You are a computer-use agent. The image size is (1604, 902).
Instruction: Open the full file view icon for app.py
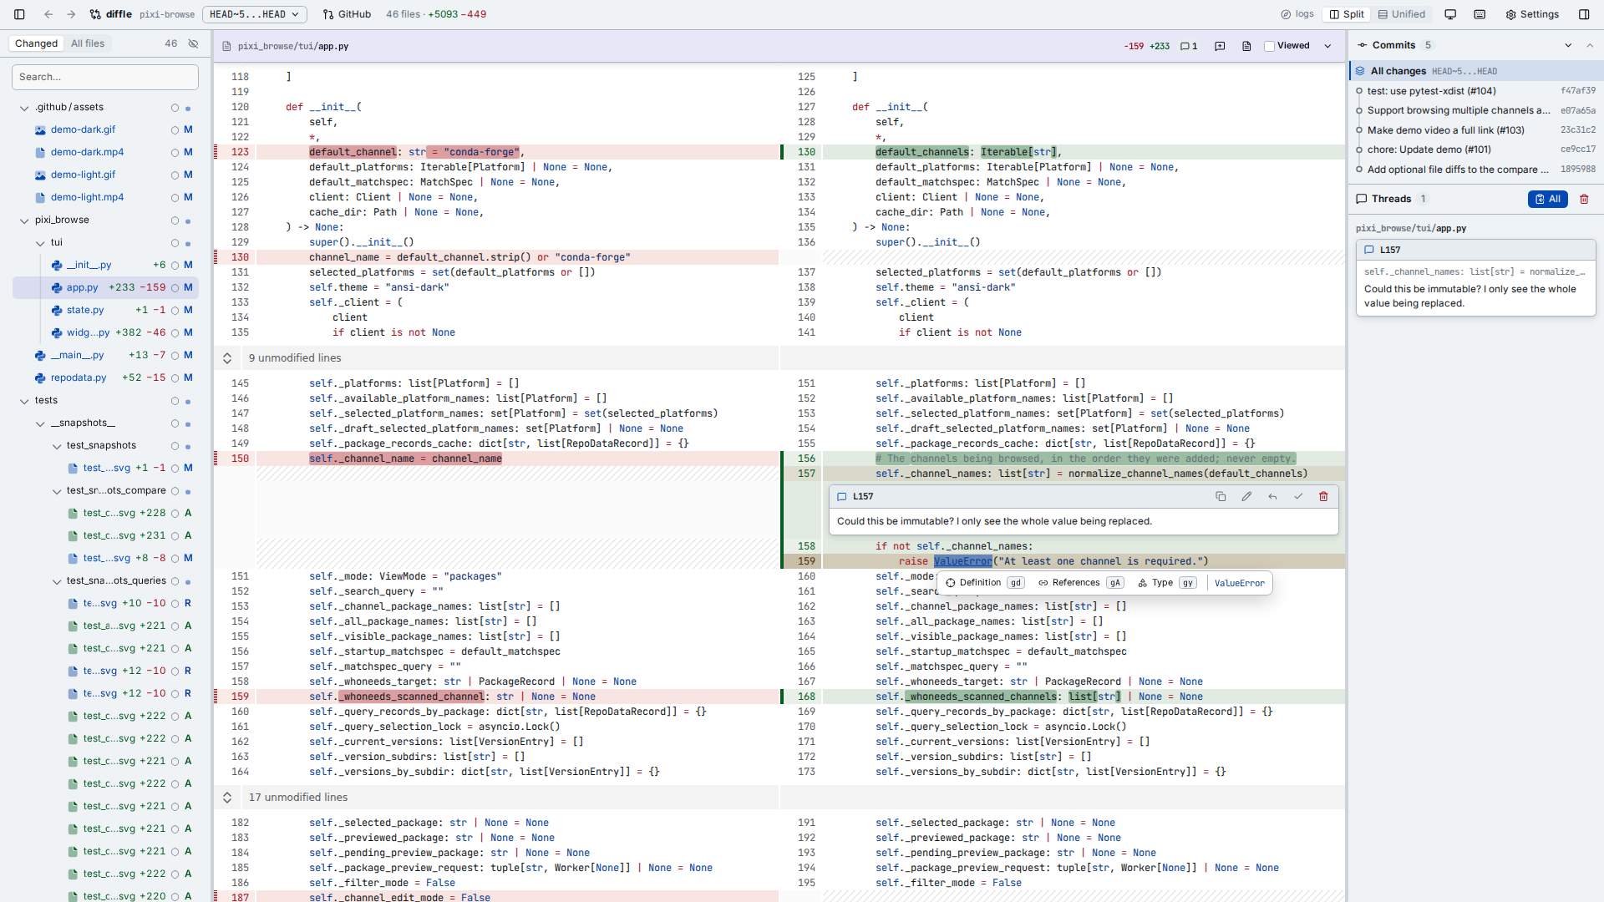(1246, 46)
